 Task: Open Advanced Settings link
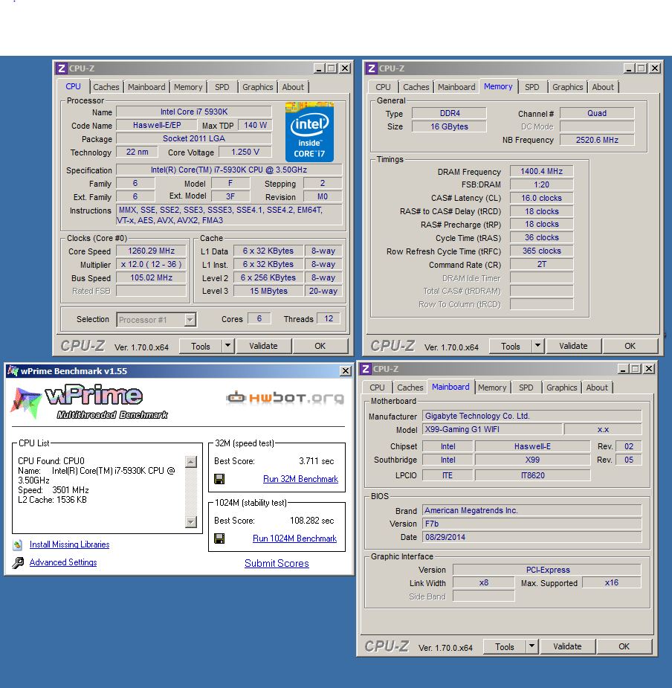[63, 562]
